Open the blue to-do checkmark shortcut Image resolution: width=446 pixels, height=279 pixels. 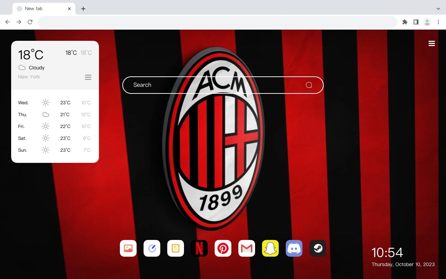pos(152,248)
